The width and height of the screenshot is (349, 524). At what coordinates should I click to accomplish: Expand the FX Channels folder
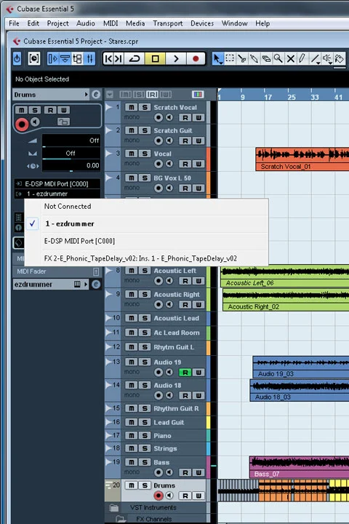click(121, 519)
